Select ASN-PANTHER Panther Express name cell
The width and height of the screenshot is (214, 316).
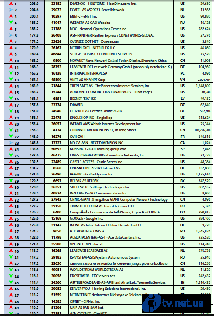coord(121,35)
